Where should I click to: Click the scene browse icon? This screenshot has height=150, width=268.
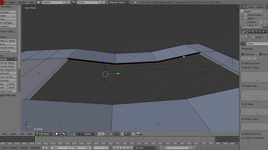coord(75,2)
